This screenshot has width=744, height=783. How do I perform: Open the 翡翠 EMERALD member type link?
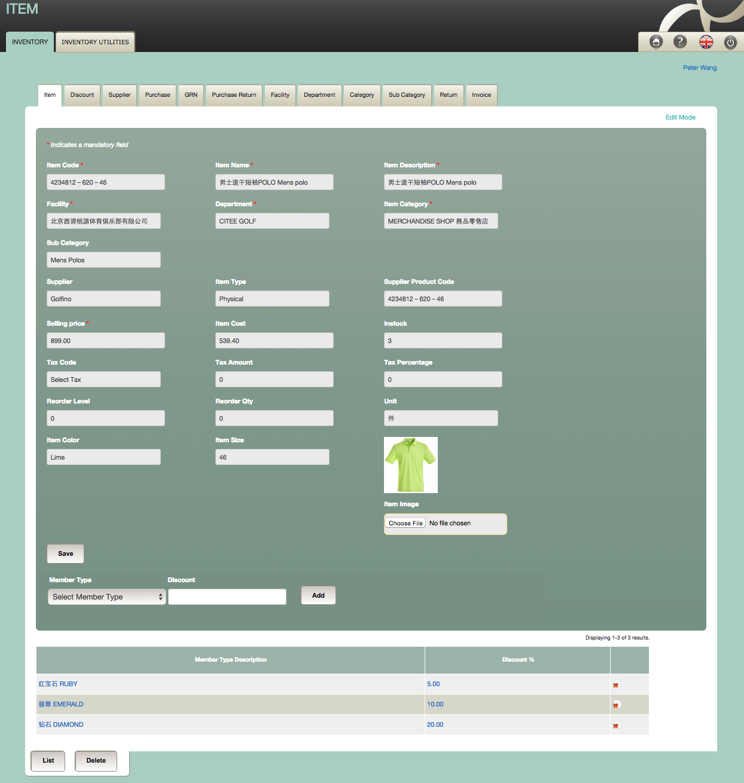pyautogui.click(x=61, y=704)
